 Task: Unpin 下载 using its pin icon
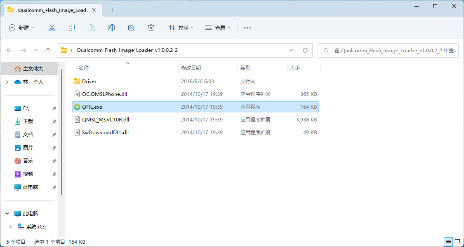coord(54,122)
